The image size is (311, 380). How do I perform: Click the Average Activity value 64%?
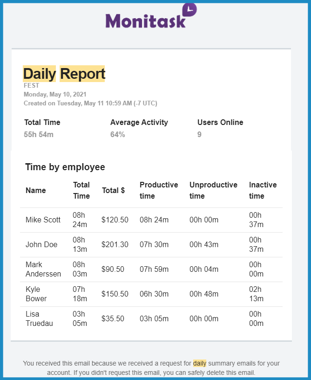tap(118, 134)
